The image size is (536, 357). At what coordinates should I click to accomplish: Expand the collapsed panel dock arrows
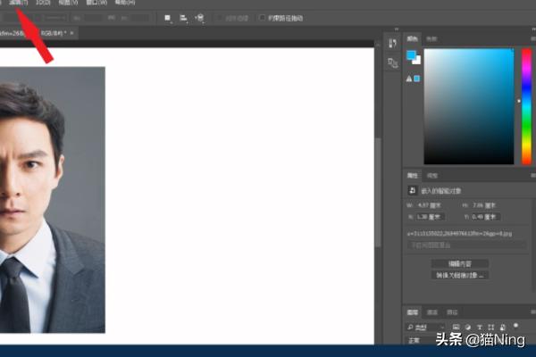pyautogui.click(x=397, y=29)
